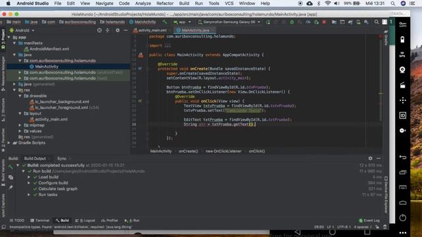Click Build panel pin icon
This screenshot has width=422, height=237.
[x=11, y=187]
